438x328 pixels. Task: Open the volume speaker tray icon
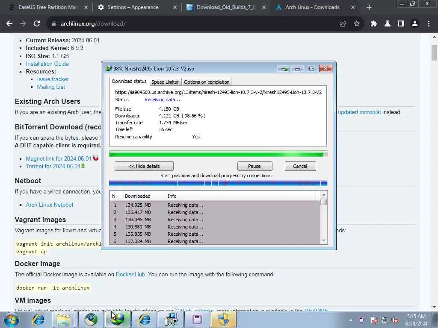pos(395,320)
